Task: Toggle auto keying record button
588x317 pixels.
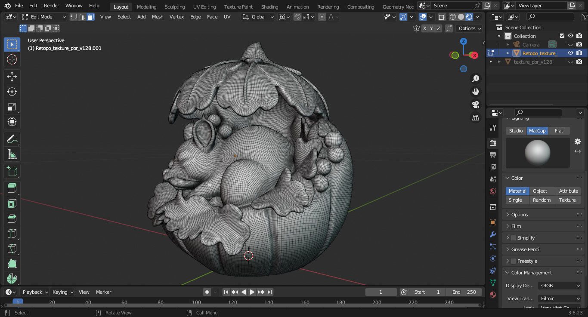Action: (x=207, y=292)
